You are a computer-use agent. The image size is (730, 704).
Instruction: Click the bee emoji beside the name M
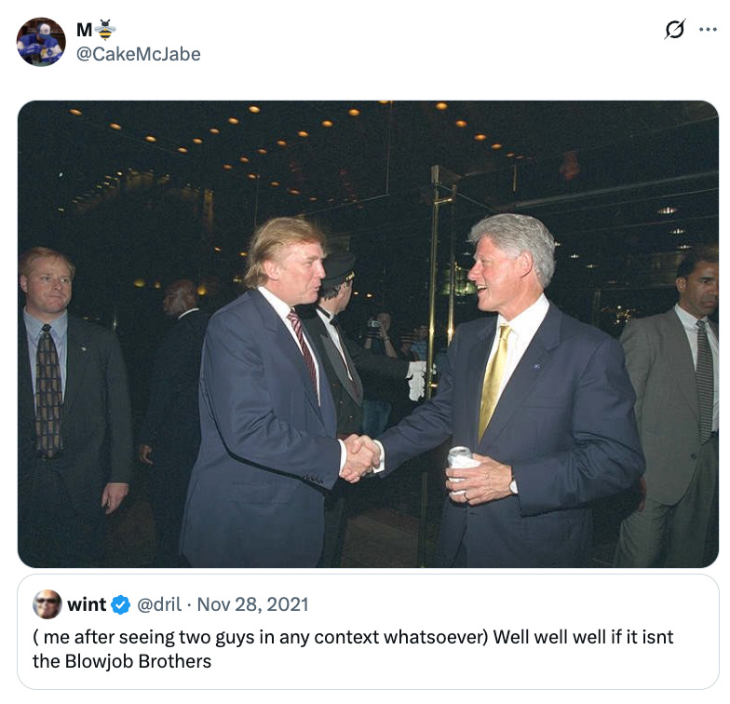point(105,30)
